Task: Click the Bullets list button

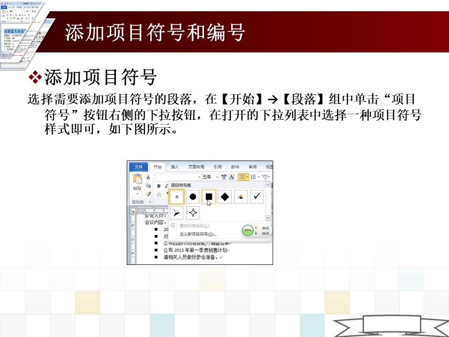Action: tap(242, 177)
